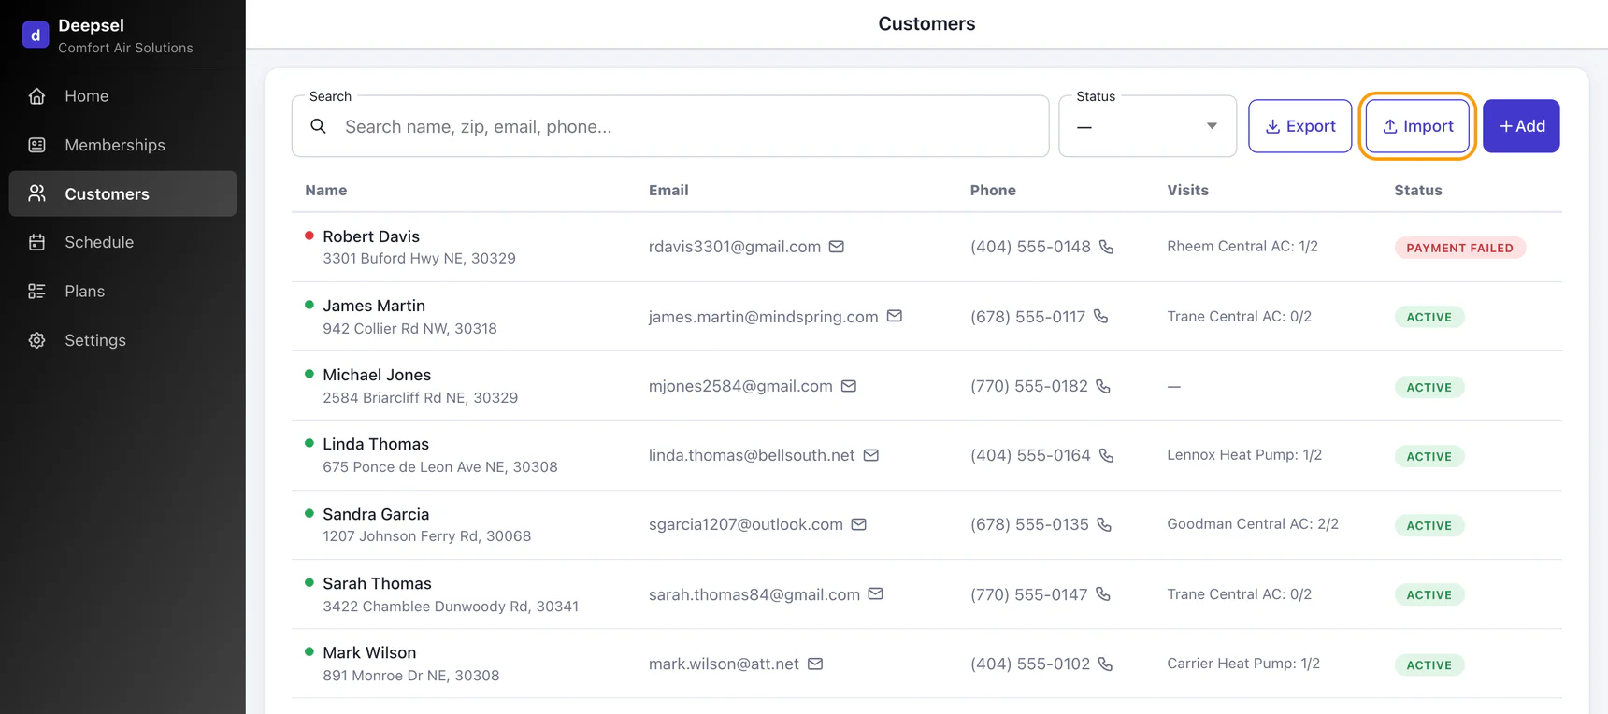The image size is (1608, 714).
Task: Click the Phone column header
Action: pos(993,190)
